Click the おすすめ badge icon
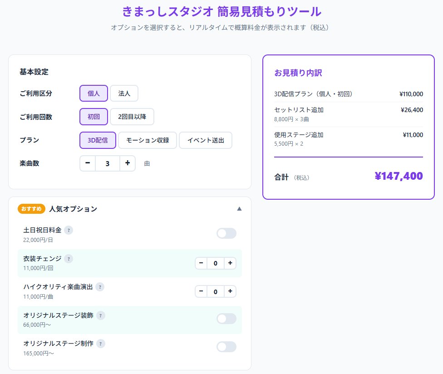The height and width of the screenshot is (374, 443). pos(30,209)
